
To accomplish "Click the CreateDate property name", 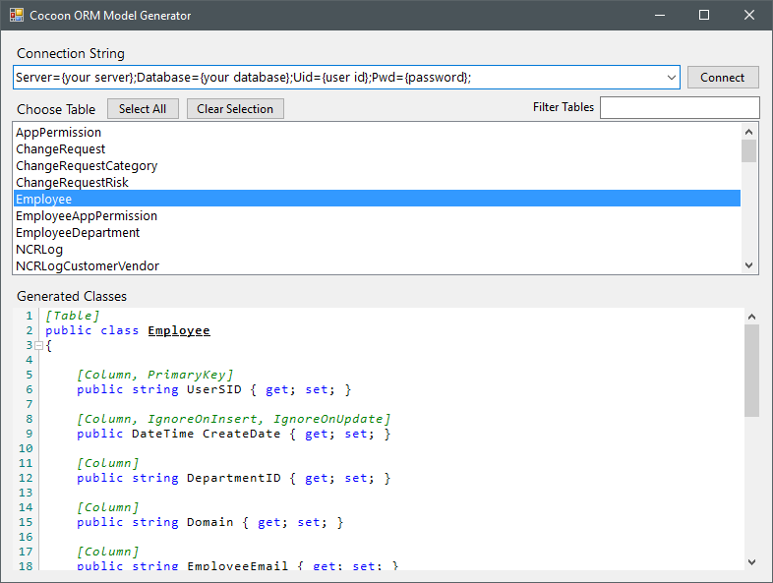I will point(242,434).
